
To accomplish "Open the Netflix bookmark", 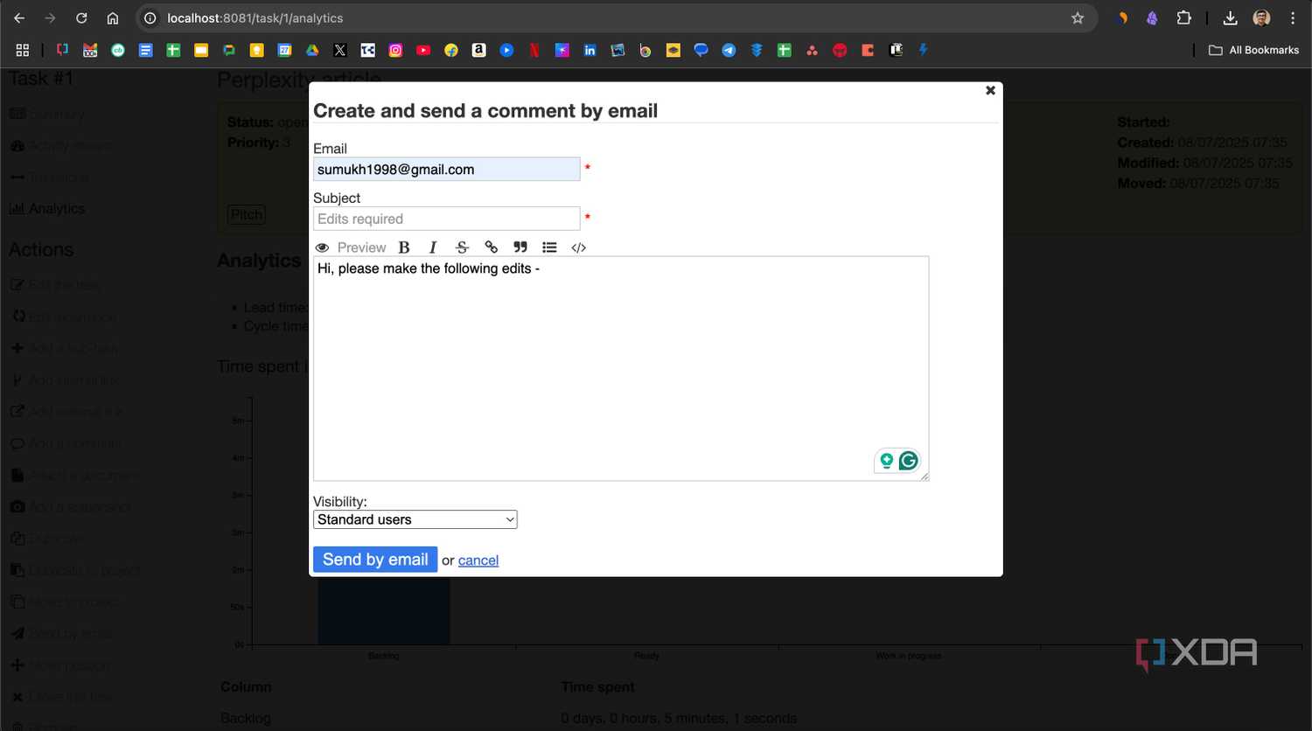I will [534, 50].
